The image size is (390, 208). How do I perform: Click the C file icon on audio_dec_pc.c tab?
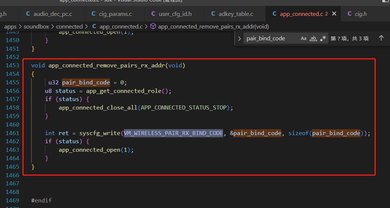(28, 14)
